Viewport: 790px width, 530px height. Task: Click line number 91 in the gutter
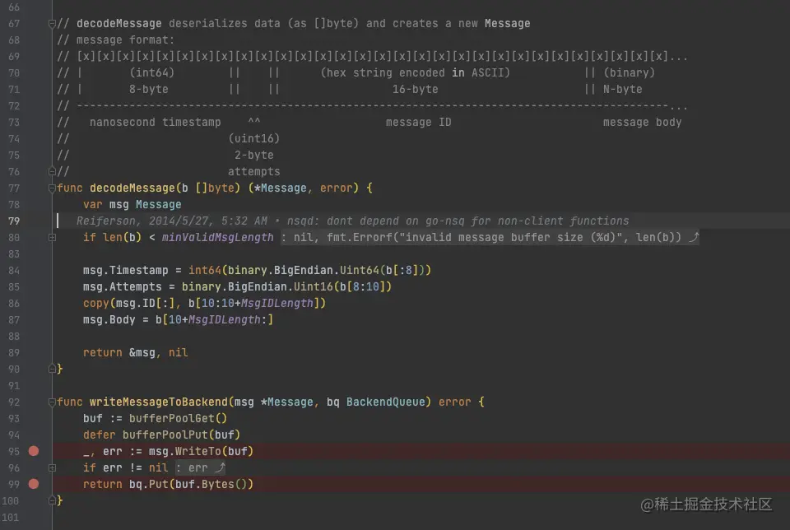coord(14,385)
